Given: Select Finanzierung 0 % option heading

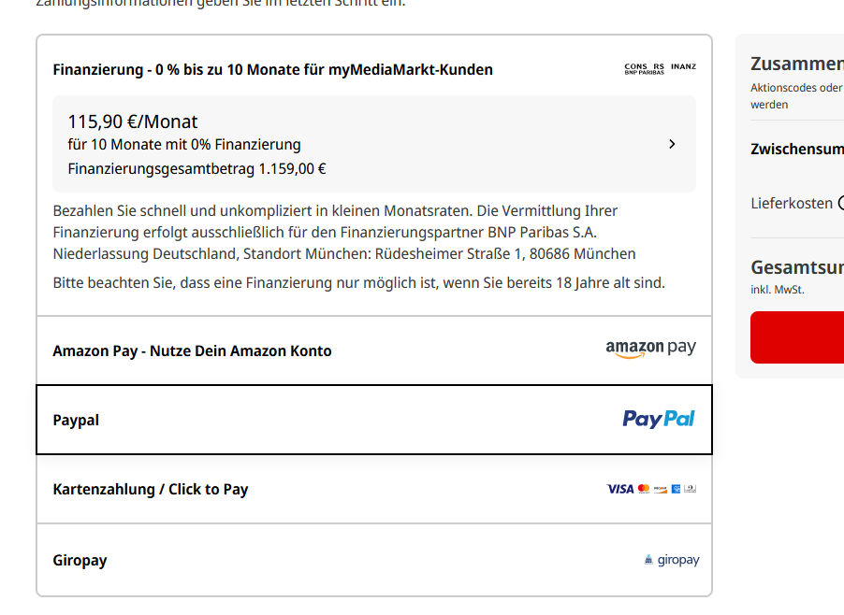Looking at the screenshot, I should click(273, 70).
